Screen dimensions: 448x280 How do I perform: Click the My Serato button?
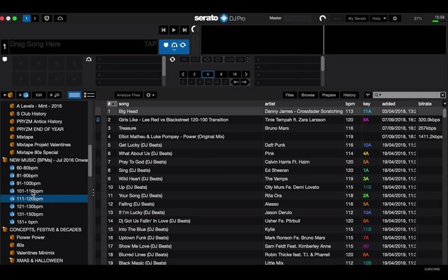point(357,18)
